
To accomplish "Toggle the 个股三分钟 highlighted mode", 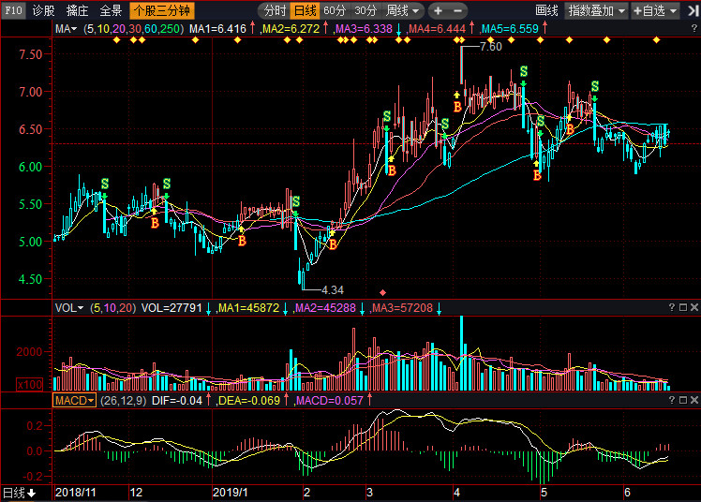I will [162, 11].
